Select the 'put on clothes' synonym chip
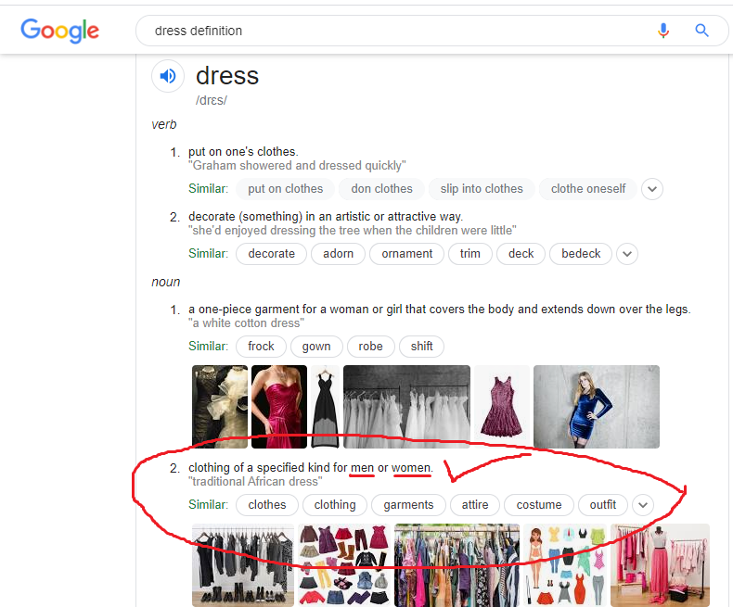The width and height of the screenshot is (733, 607). [285, 189]
